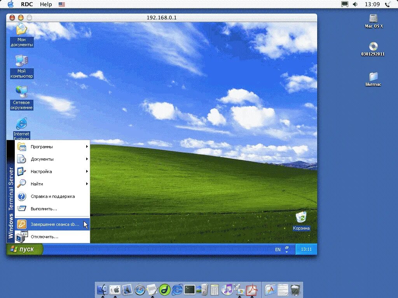Click the phone icon in menu bar
The height and width of the screenshot is (298, 398).
(x=388, y=4)
